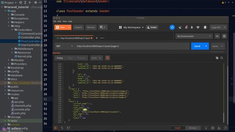235x132 pixels.
Task: Open My Workspace switcher
Action: 133,27
